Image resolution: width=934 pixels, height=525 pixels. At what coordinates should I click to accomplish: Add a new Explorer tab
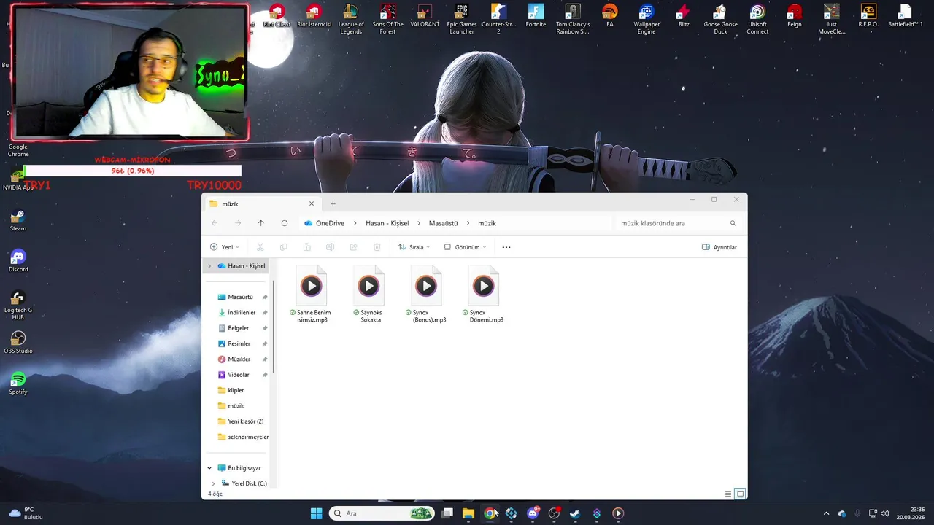[333, 204]
